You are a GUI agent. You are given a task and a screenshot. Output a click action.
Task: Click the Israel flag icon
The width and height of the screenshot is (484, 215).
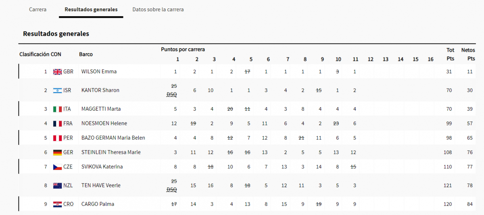click(x=57, y=90)
